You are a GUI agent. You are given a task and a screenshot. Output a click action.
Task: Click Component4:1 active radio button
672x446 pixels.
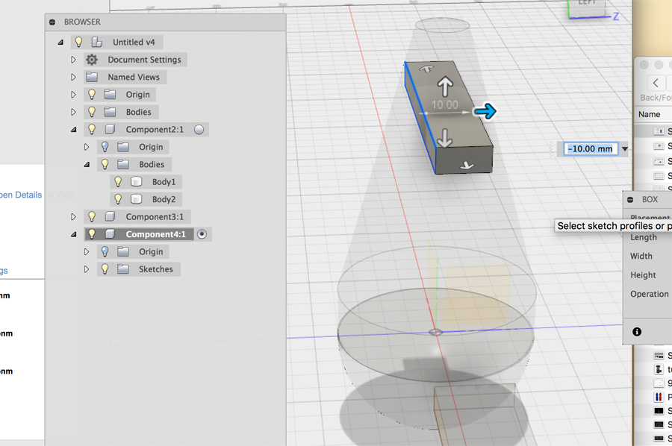[202, 234]
